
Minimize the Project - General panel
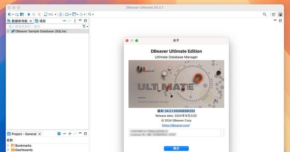pos(80,133)
